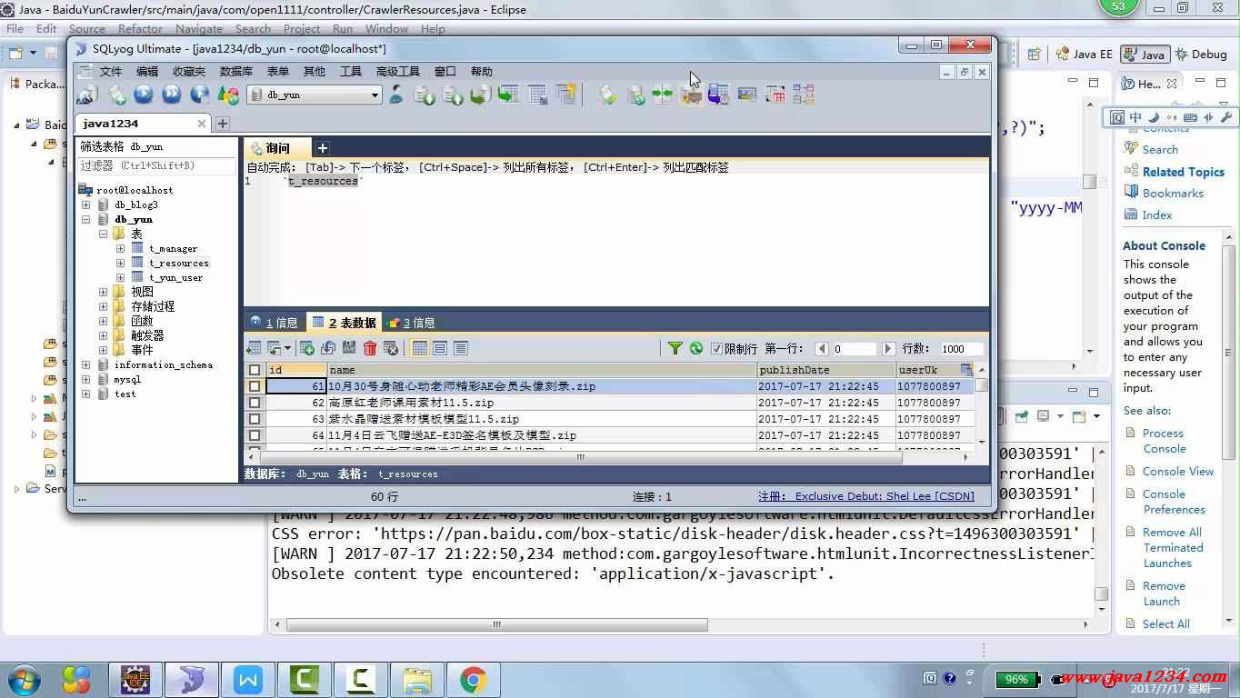Click the Bookmarks link in Eclipse help
Viewport: 1240px width, 698px height.
click(x=1173, y=193)
